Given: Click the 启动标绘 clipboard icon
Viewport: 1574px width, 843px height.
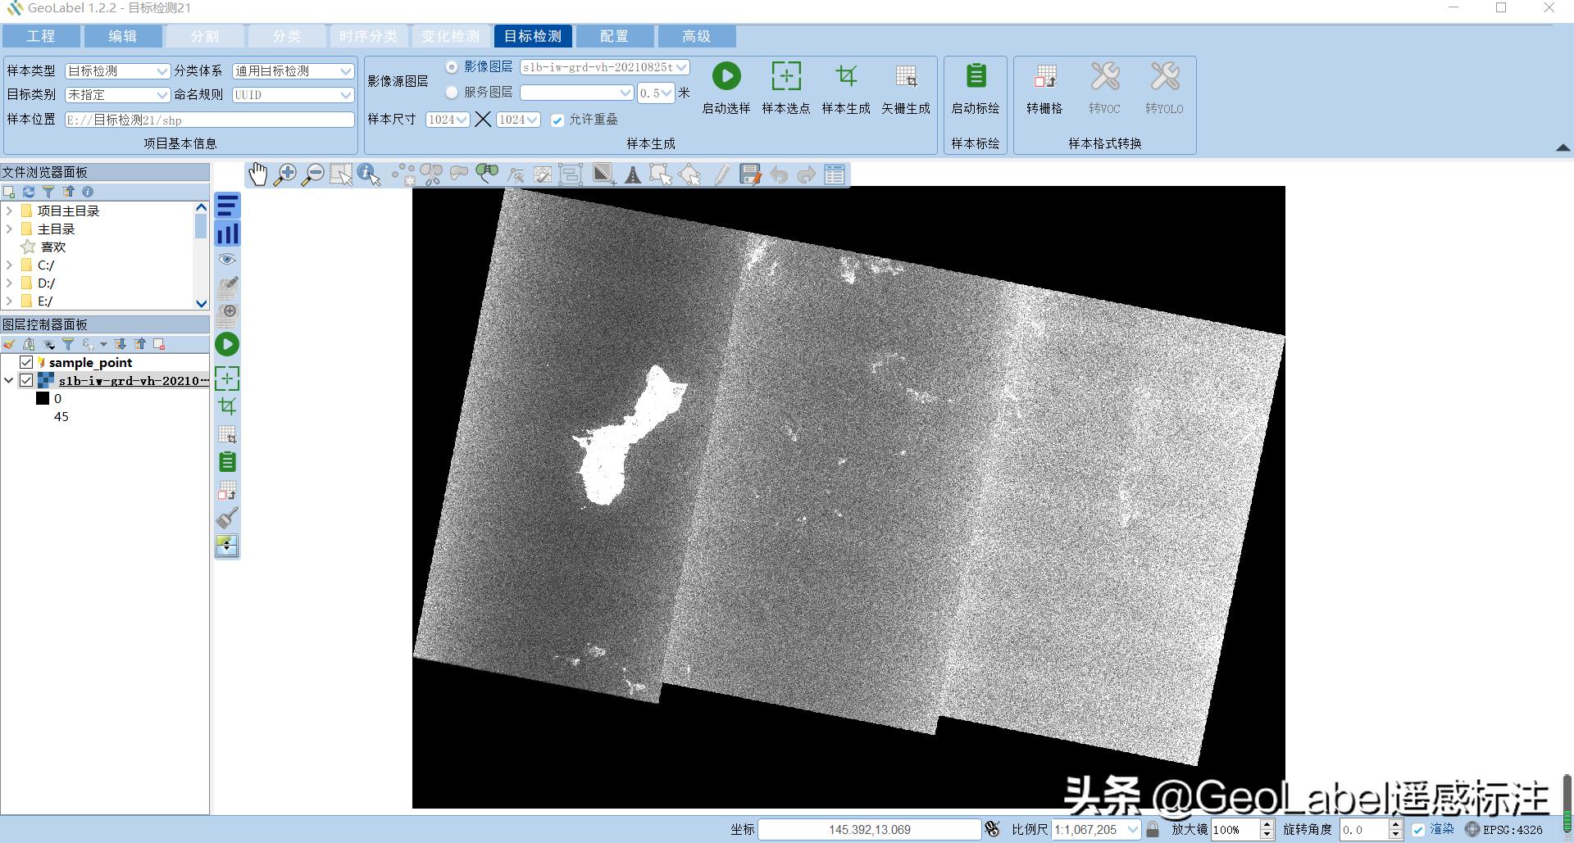Looking at the screenshot, I should [975, 76].
